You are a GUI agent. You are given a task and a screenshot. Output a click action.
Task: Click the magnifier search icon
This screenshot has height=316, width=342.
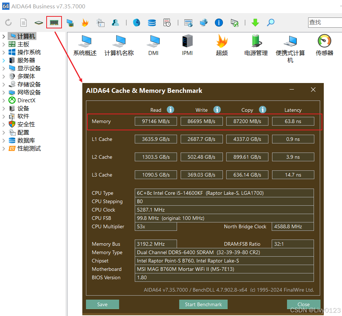click(271, 23)
